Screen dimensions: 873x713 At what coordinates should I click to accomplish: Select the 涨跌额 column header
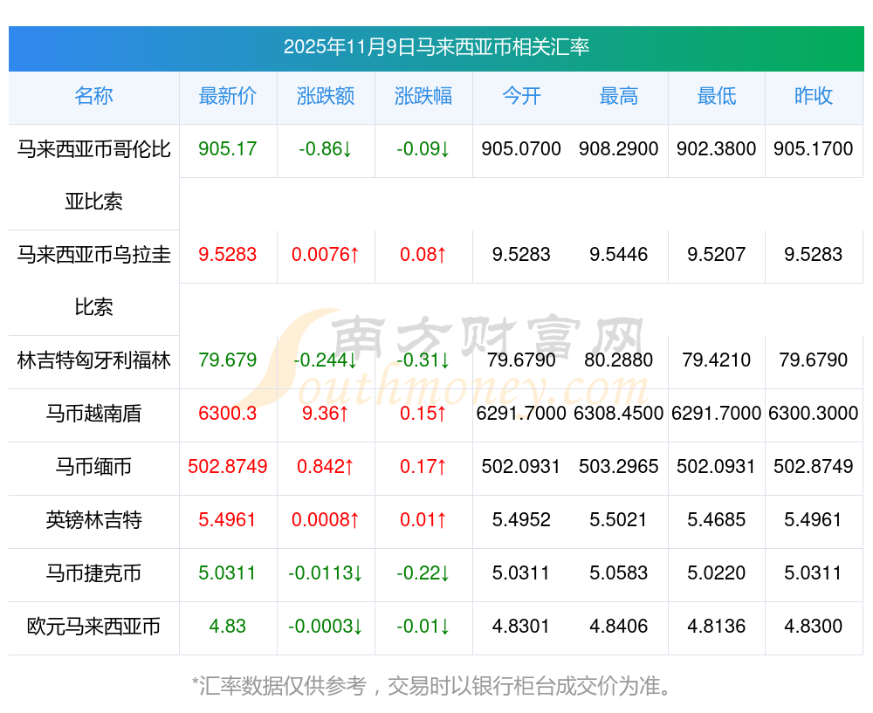[326, 97]
